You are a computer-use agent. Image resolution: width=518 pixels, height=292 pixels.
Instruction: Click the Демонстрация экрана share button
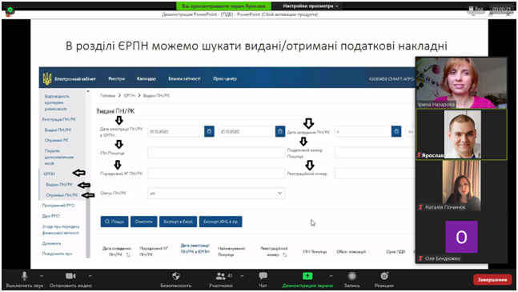point(307,279)
